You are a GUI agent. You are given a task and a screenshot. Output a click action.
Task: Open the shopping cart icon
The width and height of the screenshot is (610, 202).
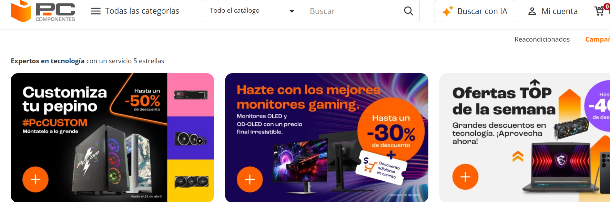tap(600, 11)
